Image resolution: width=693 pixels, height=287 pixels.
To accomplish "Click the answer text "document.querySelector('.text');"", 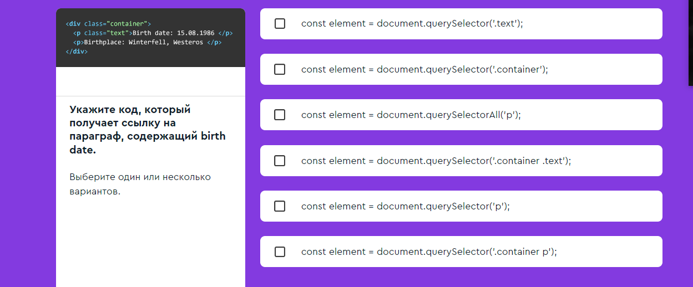I will pos(450,24).
